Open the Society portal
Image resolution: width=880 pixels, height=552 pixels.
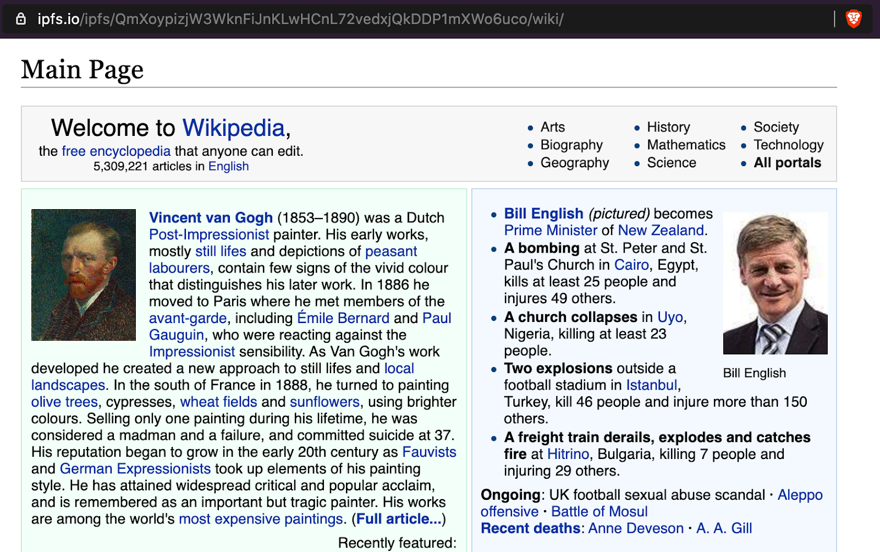(776, 127)
